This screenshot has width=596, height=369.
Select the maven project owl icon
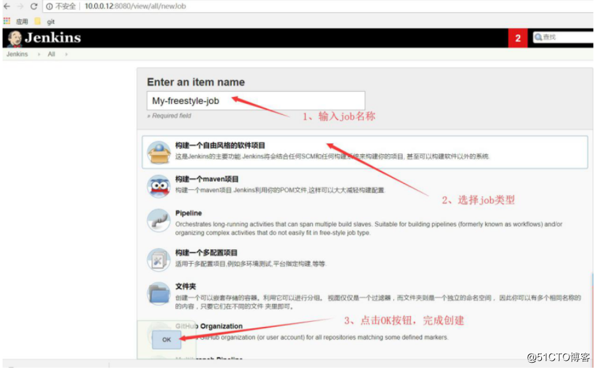pyautogui.click(x=159, y=186)
